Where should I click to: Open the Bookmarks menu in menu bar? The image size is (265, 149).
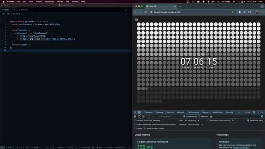point(49,2)
